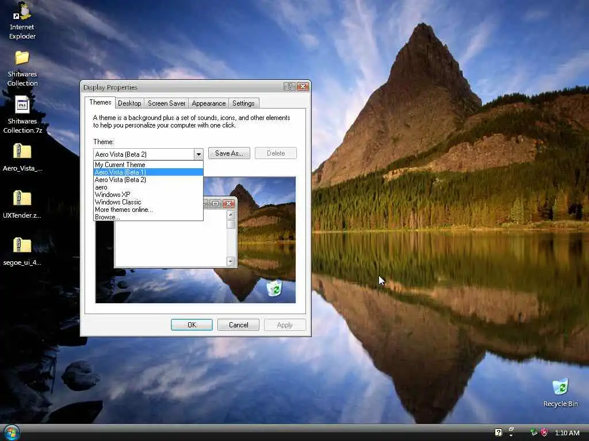This screenshot has height=441, width=589.
Task: Click the OK button
Action: click(192, 325)
